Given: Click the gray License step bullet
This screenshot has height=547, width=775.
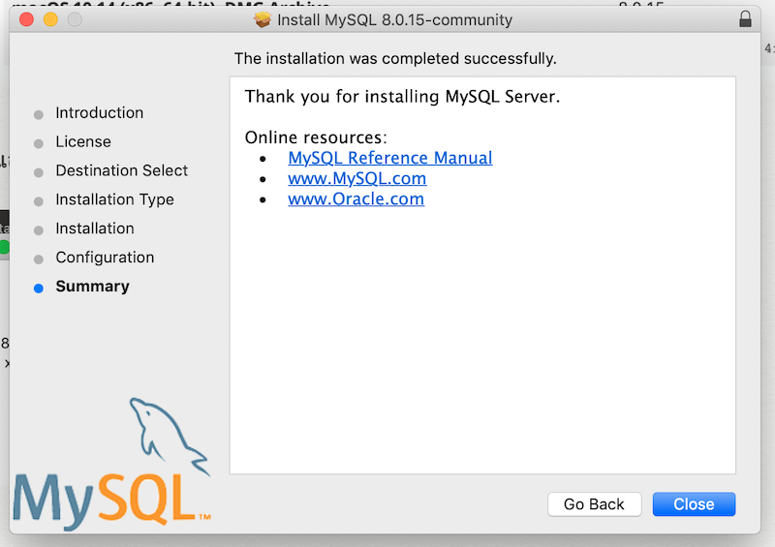Looking at the screenshot, I should [39, 144].
